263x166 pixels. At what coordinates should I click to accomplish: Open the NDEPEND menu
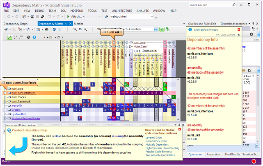click(77, 11)
